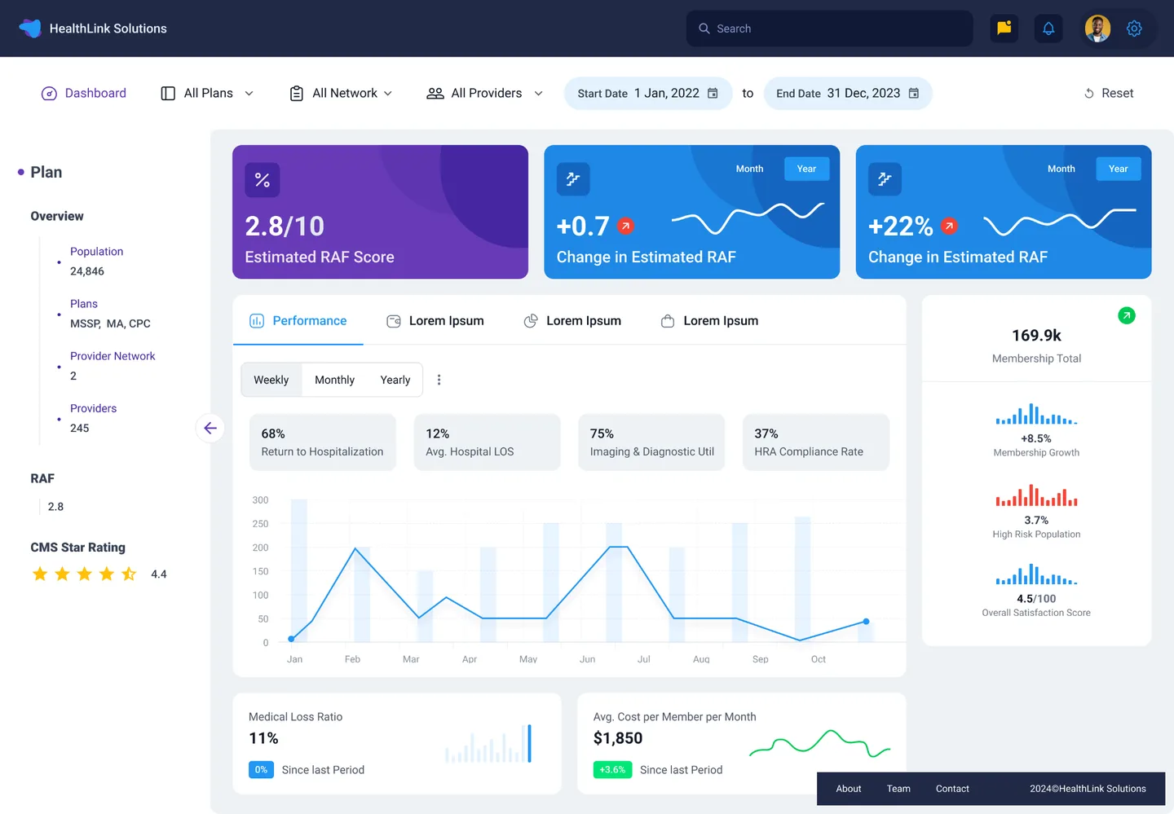Open the kebab menu beside the Yearly option
The height and width of the screenshot is (814, 1174).
(x=439, y=379)
